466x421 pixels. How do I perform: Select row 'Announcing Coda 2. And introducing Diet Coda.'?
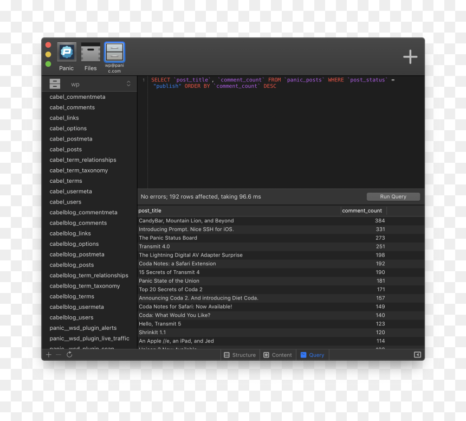281,298
